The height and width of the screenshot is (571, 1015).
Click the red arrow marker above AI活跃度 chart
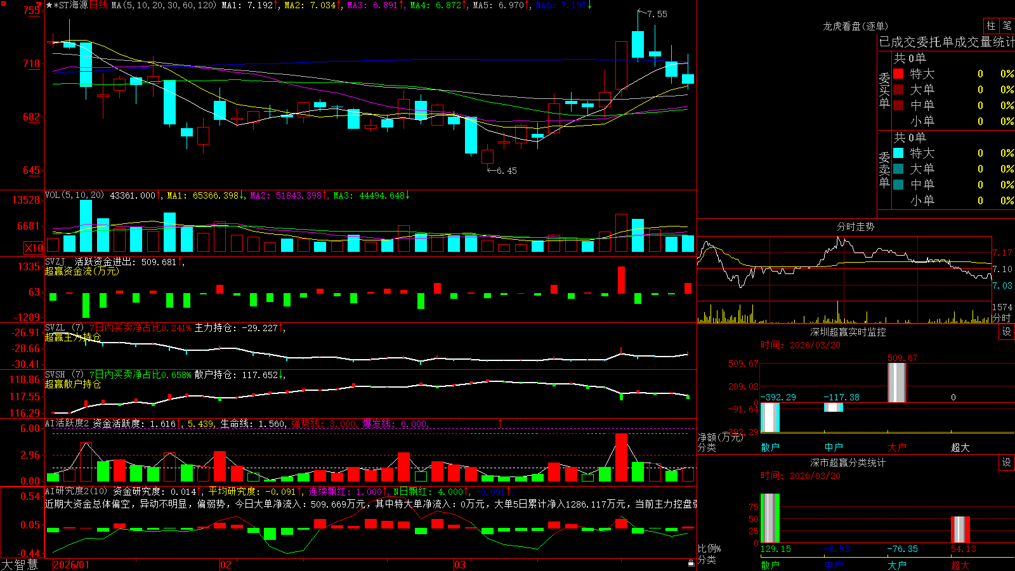(x=501, y=423)
